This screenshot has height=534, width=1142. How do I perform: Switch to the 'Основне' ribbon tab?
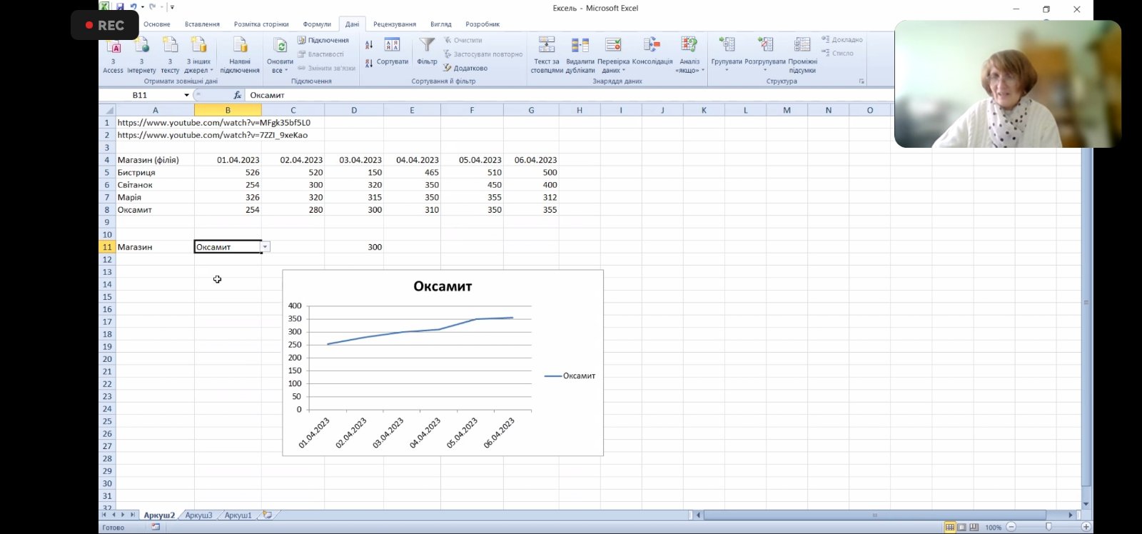pos(157,24)
